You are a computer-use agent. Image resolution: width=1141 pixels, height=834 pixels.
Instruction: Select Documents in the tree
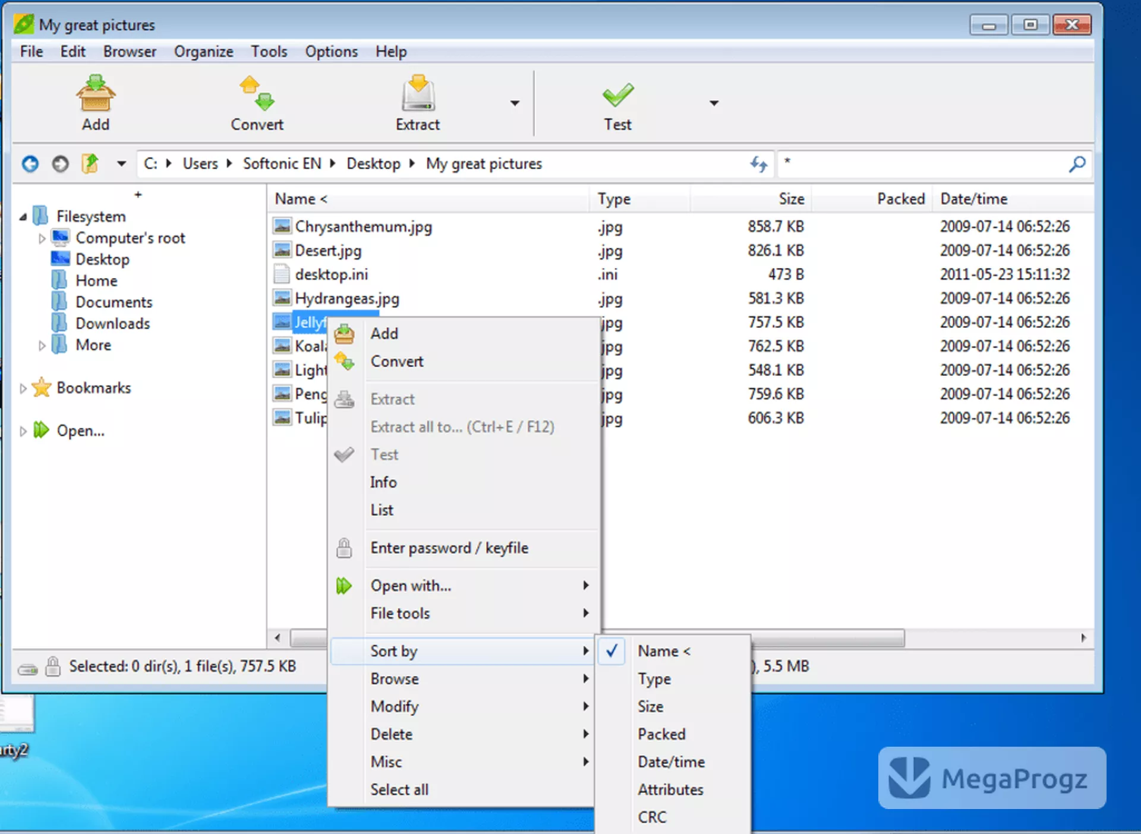coord(114,302)
